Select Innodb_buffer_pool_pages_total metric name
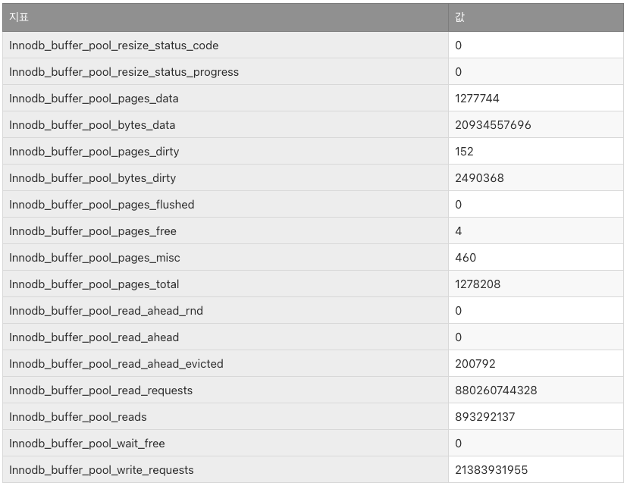This screenshot has height=486, width=627. coord(94,284)
